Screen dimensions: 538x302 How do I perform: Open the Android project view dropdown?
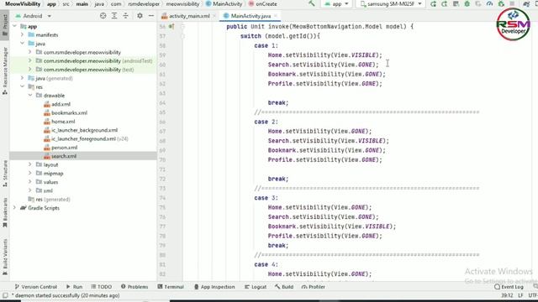[x=34, y=16]
